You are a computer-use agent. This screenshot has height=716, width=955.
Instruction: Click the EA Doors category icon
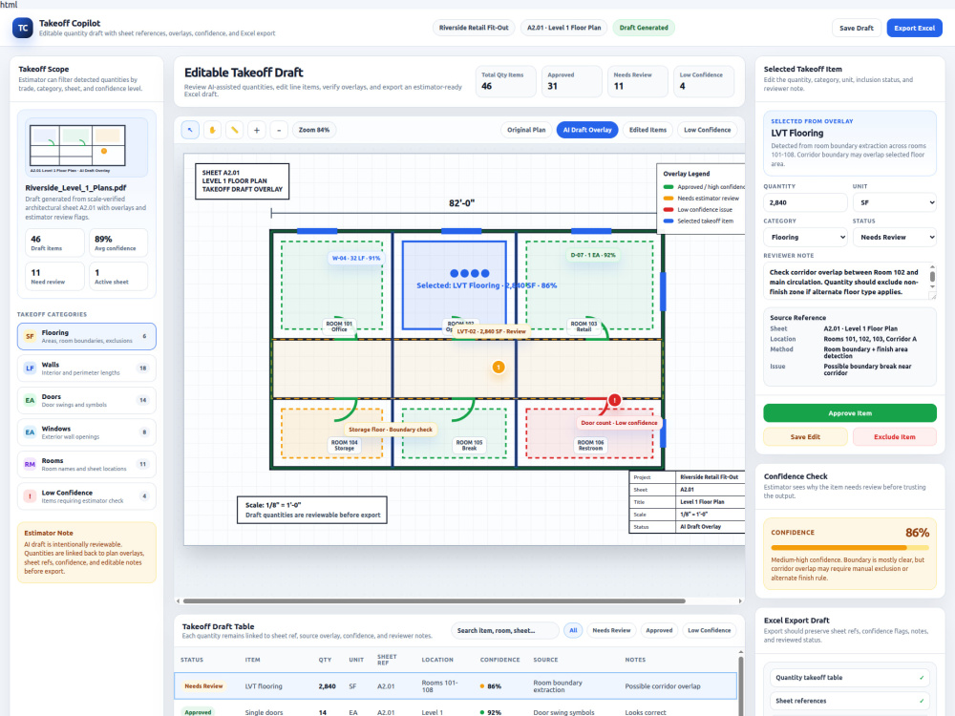coord(30,400)
